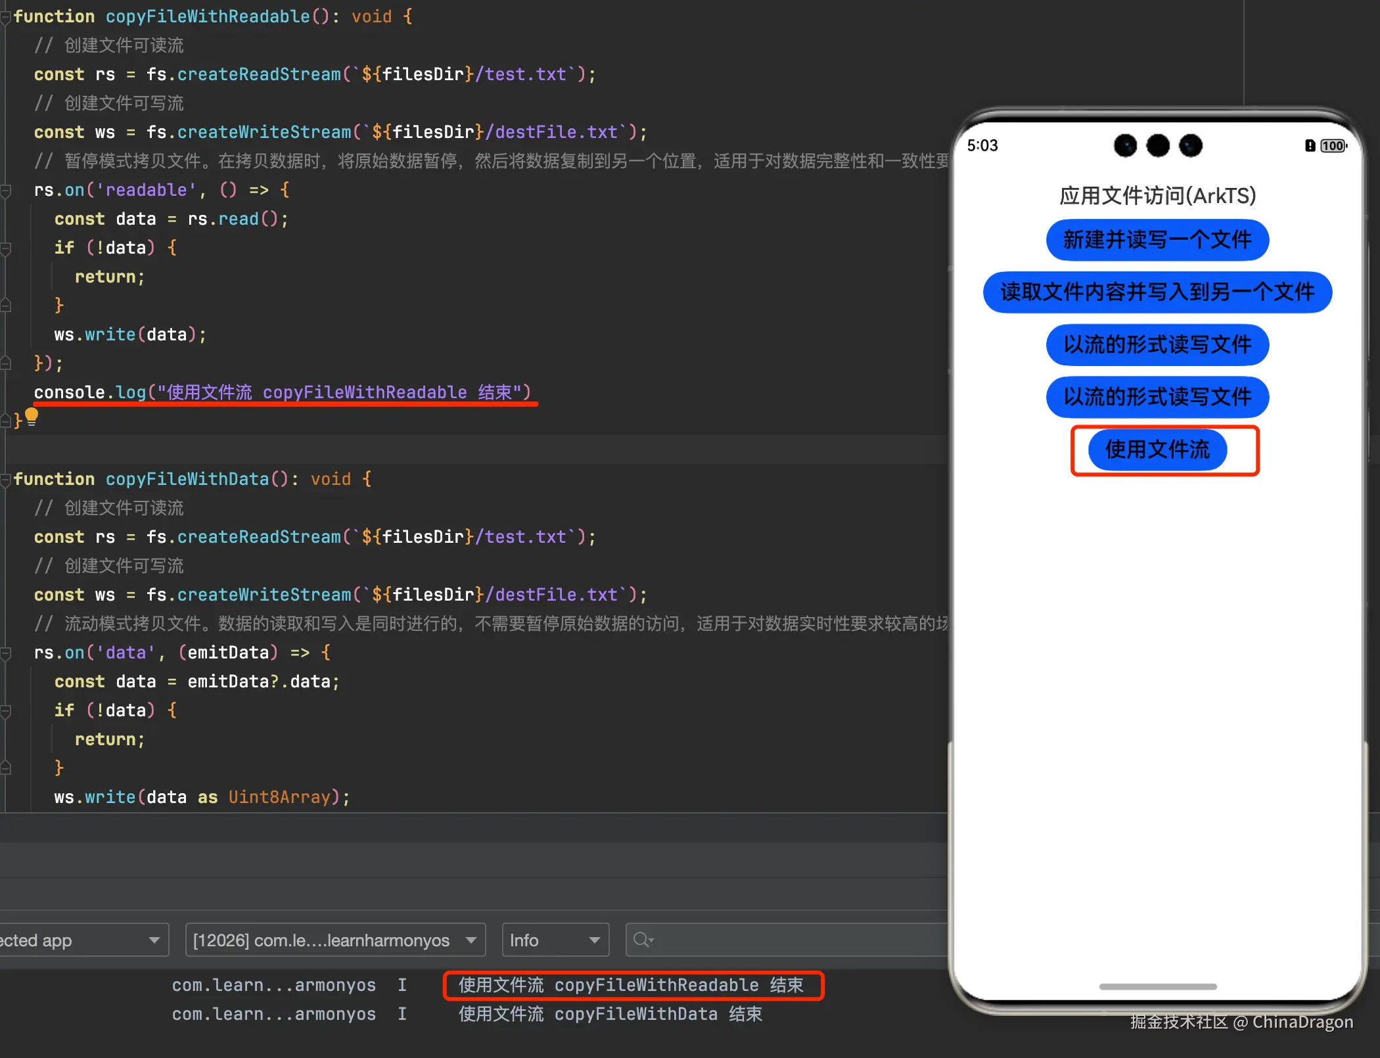1380x1058 pixels.
Task: Click the center camera cutout on phone preview
Action: coord(1158,145)
